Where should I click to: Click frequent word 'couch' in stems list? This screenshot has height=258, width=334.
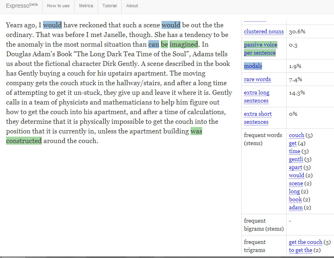click(296, 135)
